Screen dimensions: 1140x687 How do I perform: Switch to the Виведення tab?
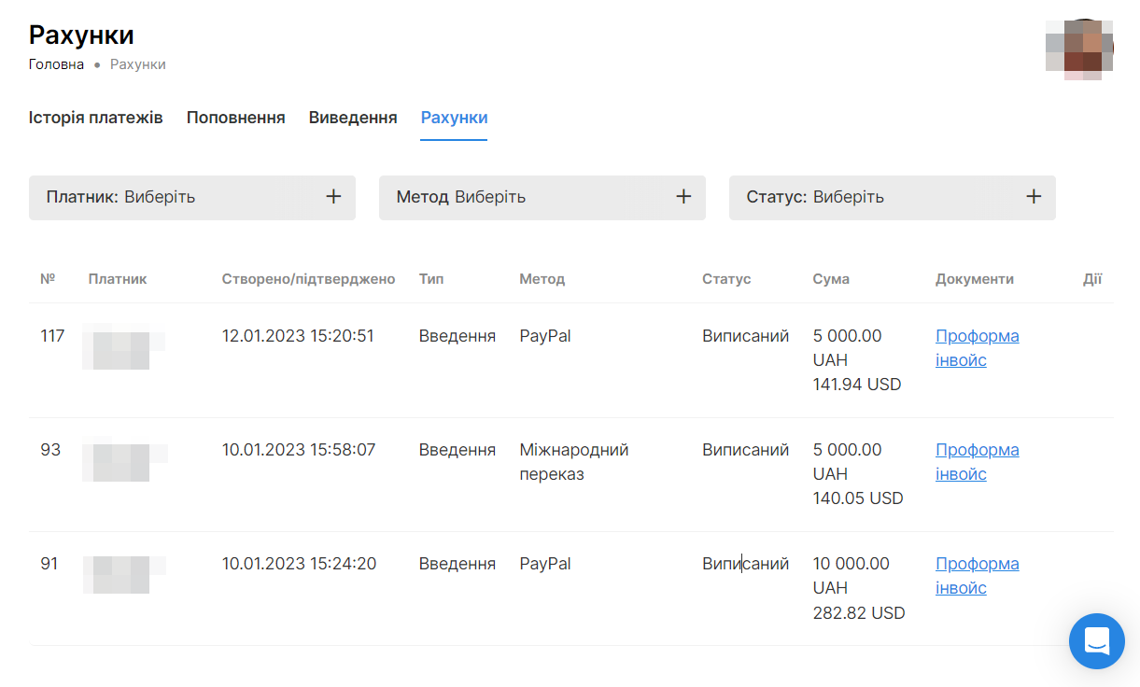(353, 118)
